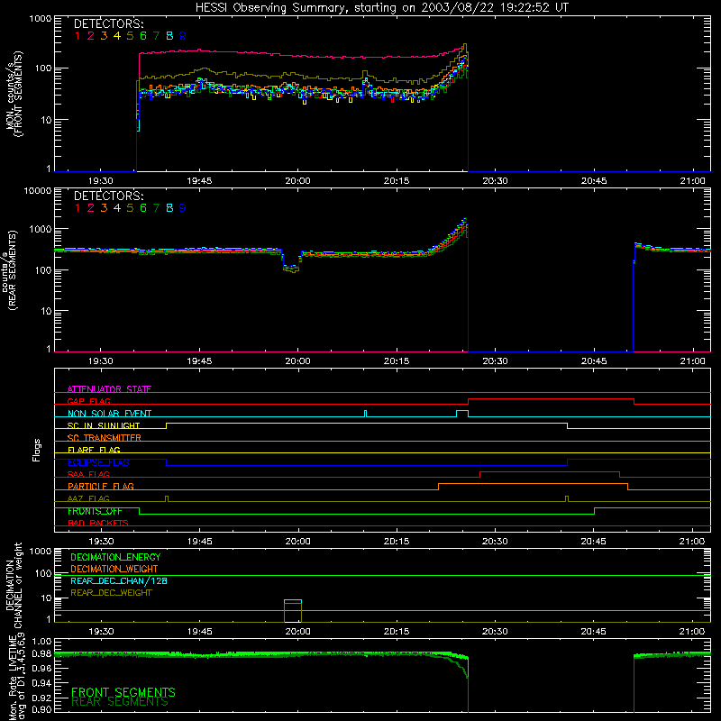Select detector 3 legend number in rear segments plot
721x721 pixels.
(x=104, y=208)
